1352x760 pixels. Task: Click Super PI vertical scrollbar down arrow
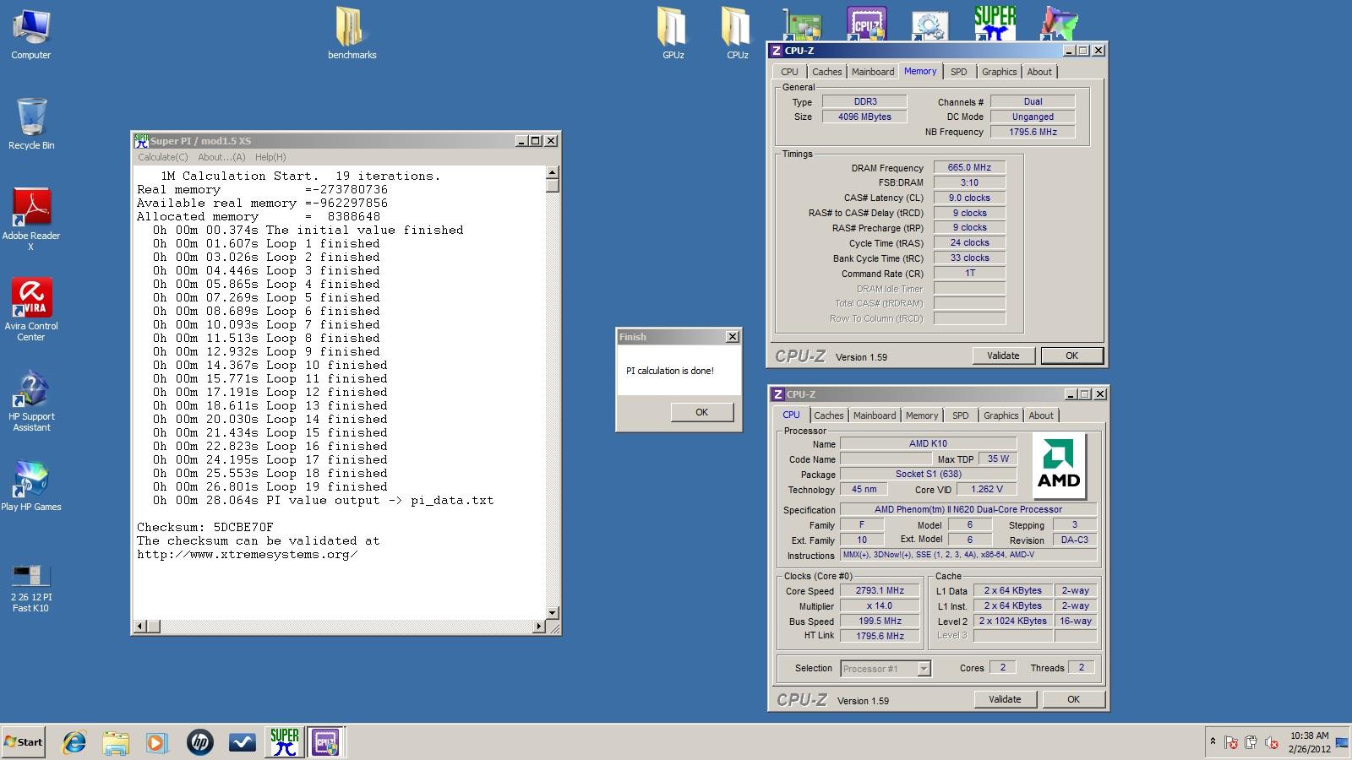click(x=553, y=613)
